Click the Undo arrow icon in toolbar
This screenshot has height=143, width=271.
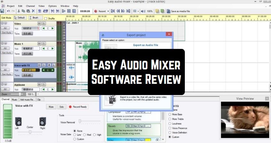8,11
